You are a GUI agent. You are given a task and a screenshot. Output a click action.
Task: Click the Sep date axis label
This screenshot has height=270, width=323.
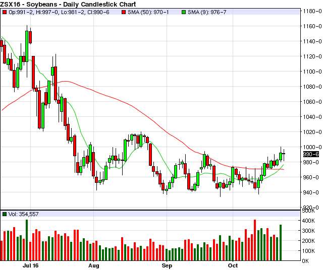(x=167, y=265)
